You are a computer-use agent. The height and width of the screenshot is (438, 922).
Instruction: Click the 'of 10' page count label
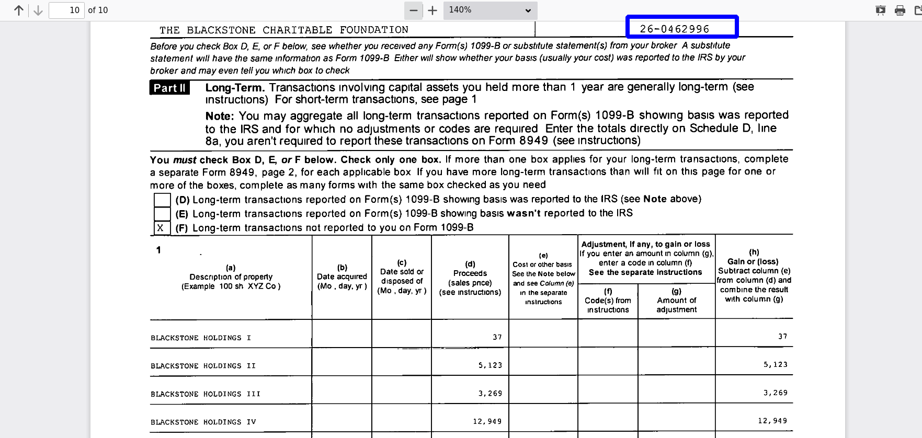98,10
